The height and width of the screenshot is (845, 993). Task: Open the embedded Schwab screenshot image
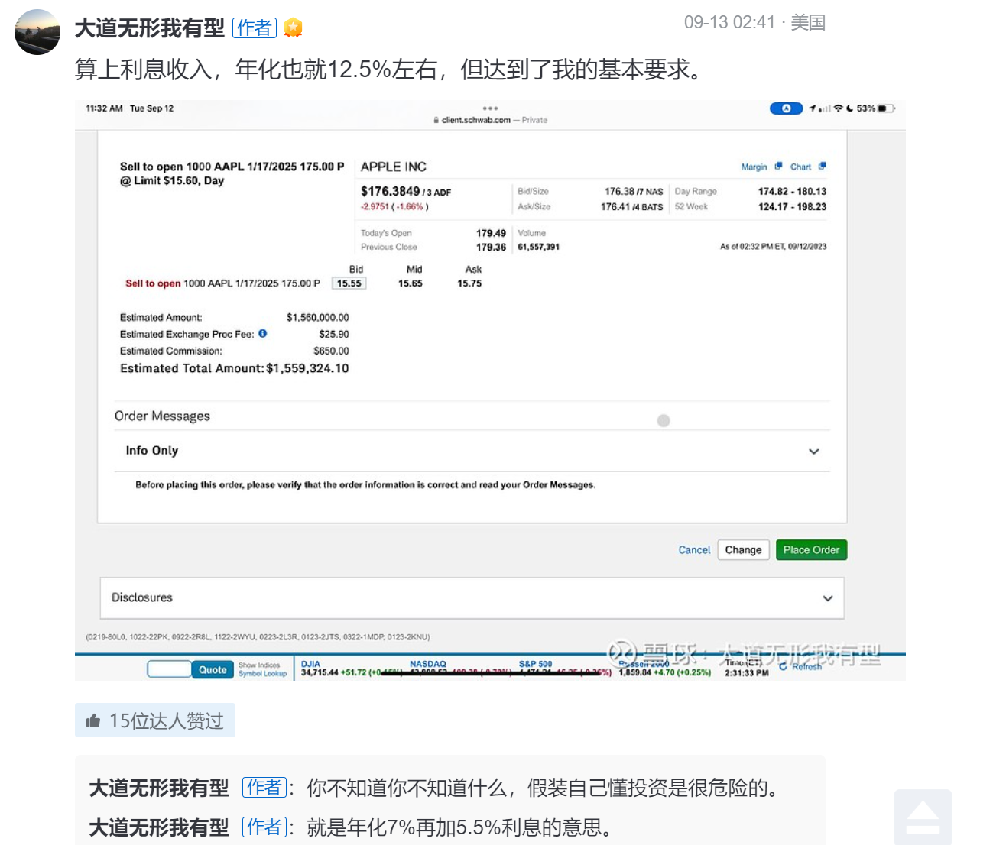(x=490, y=390)
